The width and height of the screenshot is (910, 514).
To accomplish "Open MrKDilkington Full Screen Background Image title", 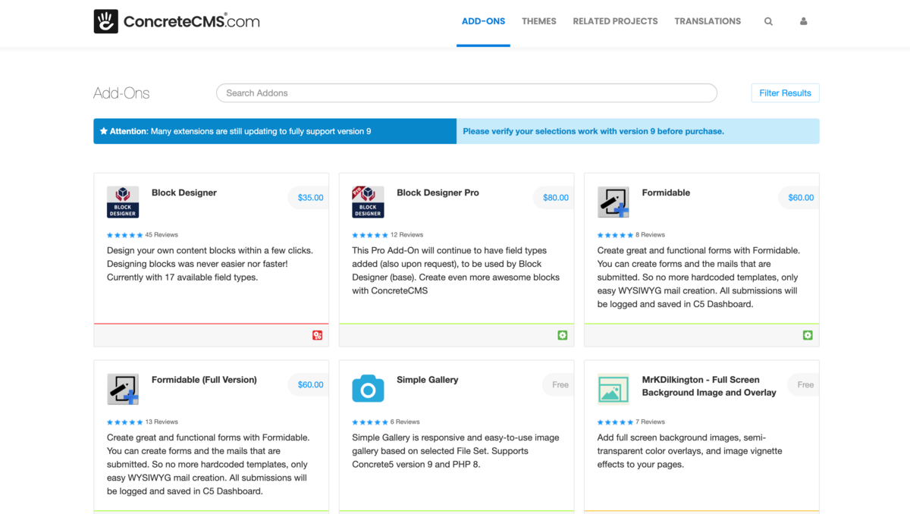I will 709,386.
